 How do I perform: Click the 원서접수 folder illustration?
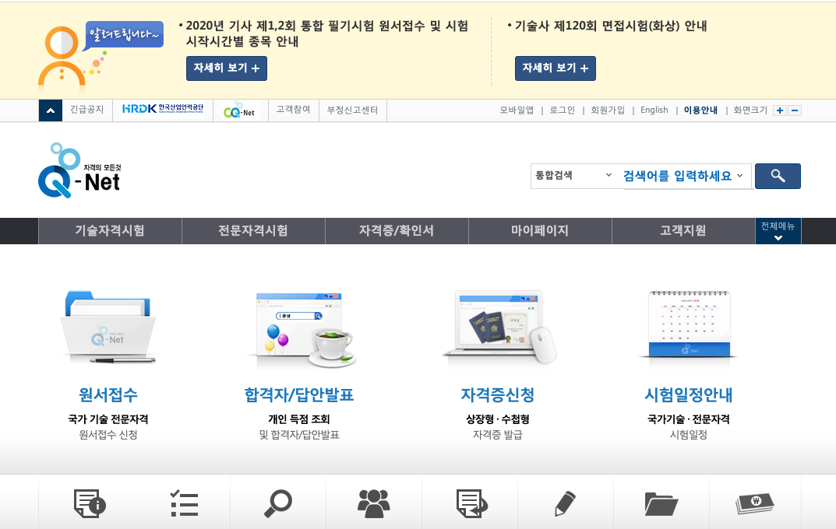tap(108, 327)
